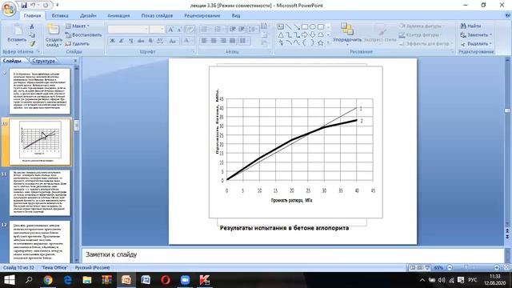Viewport: 512px width, 288px height.
Task: Click zoom out minus button
Action: (x=450, y=268)
